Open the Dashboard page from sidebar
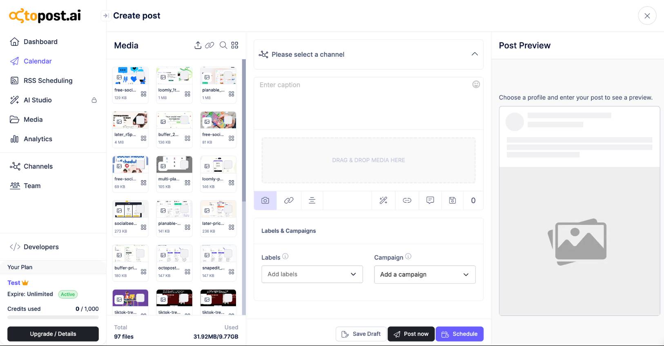Screen dimensions: 664x346 point(40,42)
